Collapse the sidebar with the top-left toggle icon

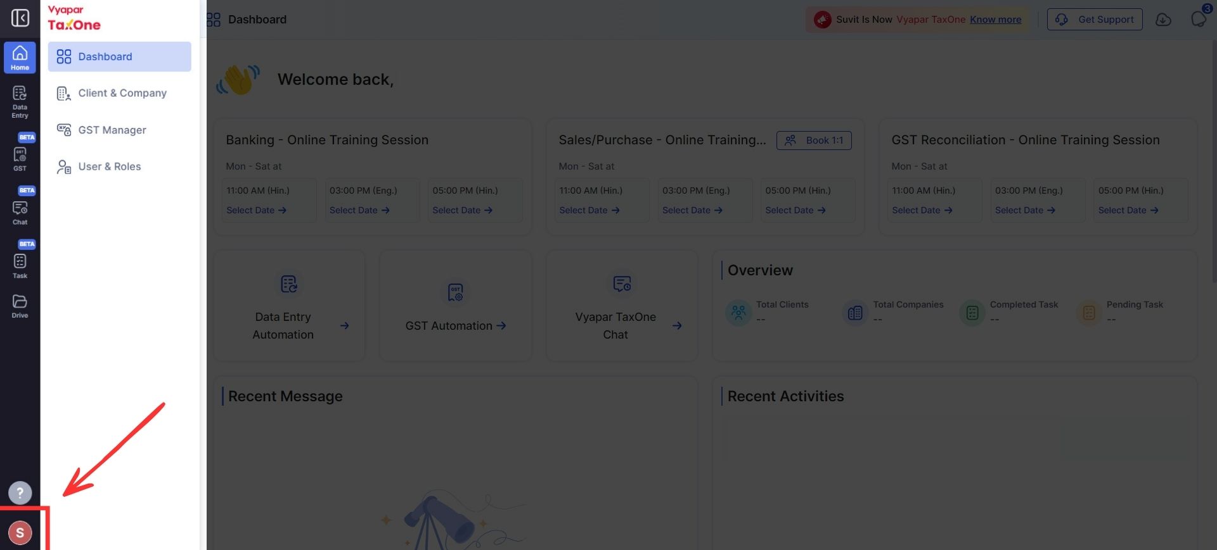coord(20,18)
